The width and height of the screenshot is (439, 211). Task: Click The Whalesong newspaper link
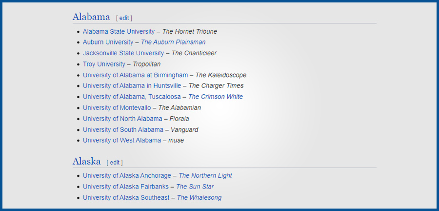tap(199, 198)
